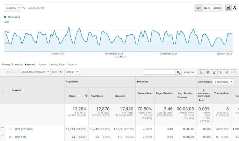Open the Sort Type Default dropdown
Screen dimensions: 239x141
72,72
